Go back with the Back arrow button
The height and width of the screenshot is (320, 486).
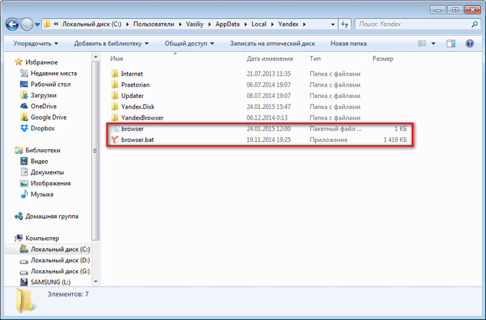[12, 24]
